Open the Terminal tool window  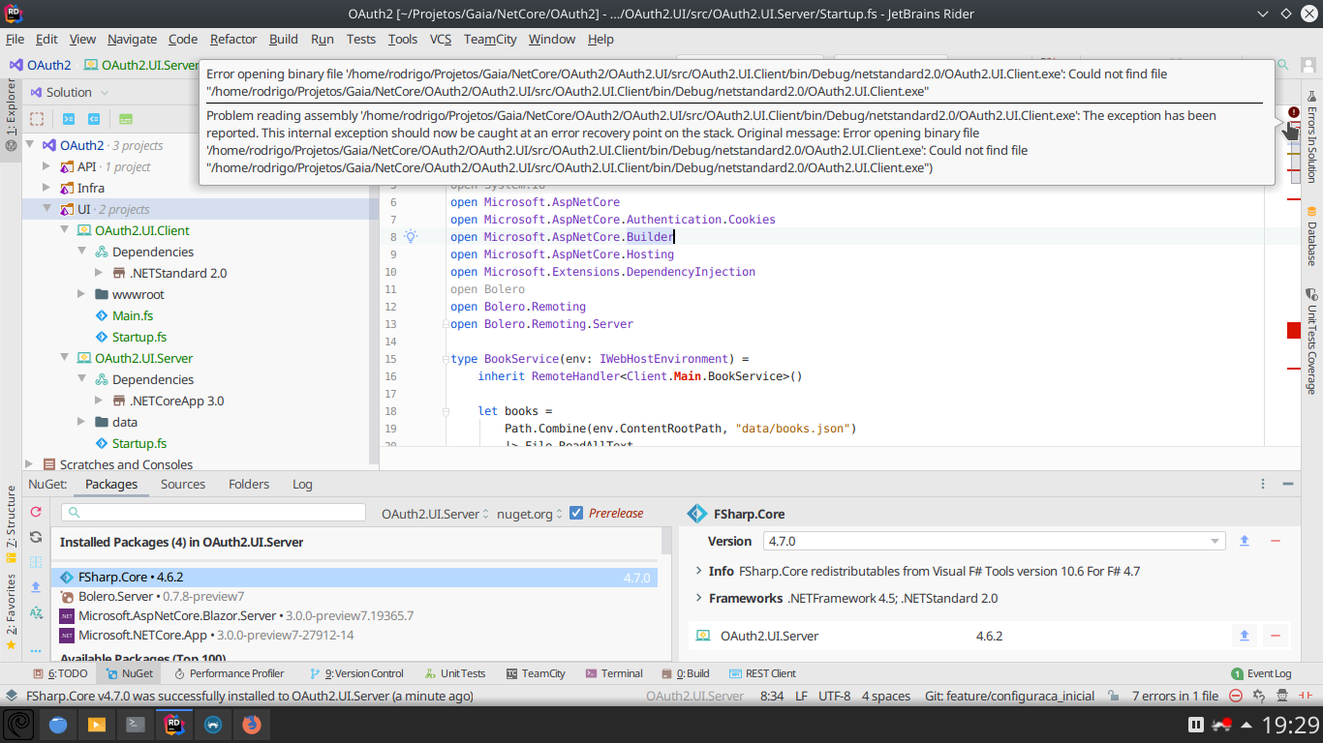click(614, 673)
